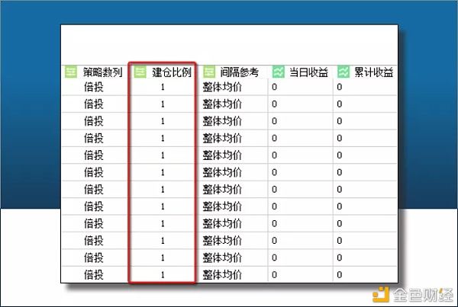Edit the last row's 建仓比例 value
Viewport: 458px width, 307px height.
tap(163, 274)
